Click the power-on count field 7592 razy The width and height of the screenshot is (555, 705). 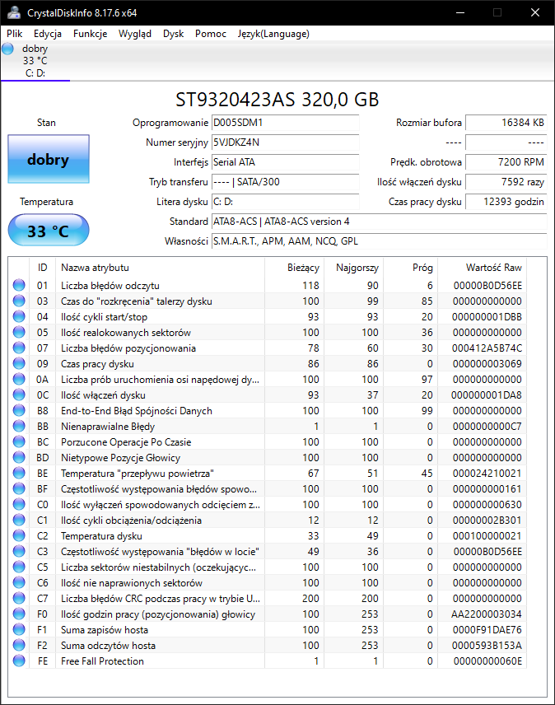pyautogui.click(x=506, y=182)
